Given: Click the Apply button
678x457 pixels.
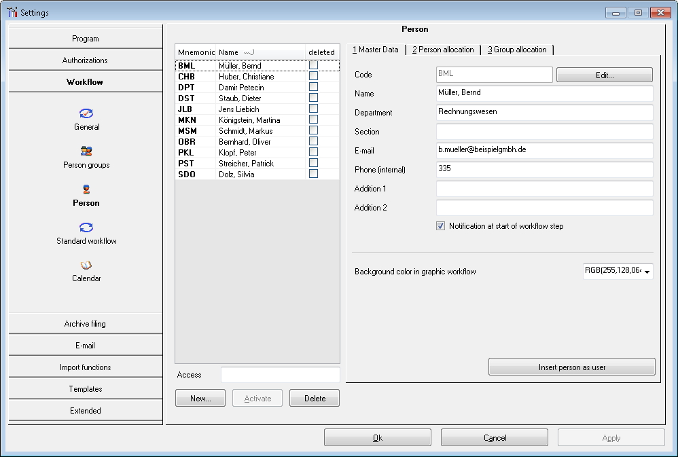Looking at the screenshot, I should [x=611, y=437].
